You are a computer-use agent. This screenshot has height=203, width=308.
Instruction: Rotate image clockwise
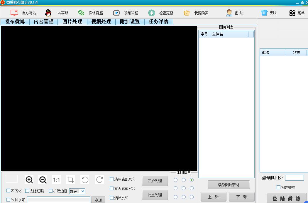click(x=99, y=180)
